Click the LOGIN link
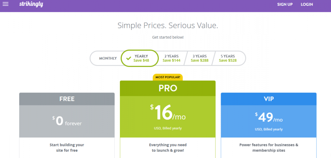This screenshot has height=158, width=331. (307, 4)
